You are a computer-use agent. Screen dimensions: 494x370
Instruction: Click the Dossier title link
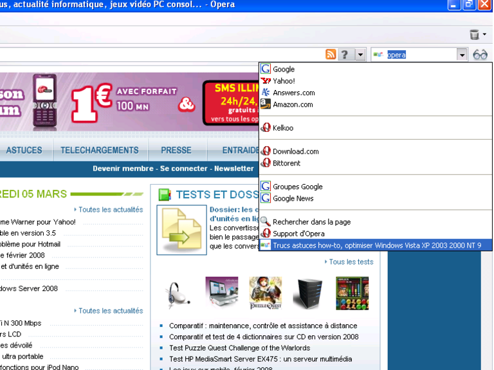pyautogui.click(x=234, y=214)
